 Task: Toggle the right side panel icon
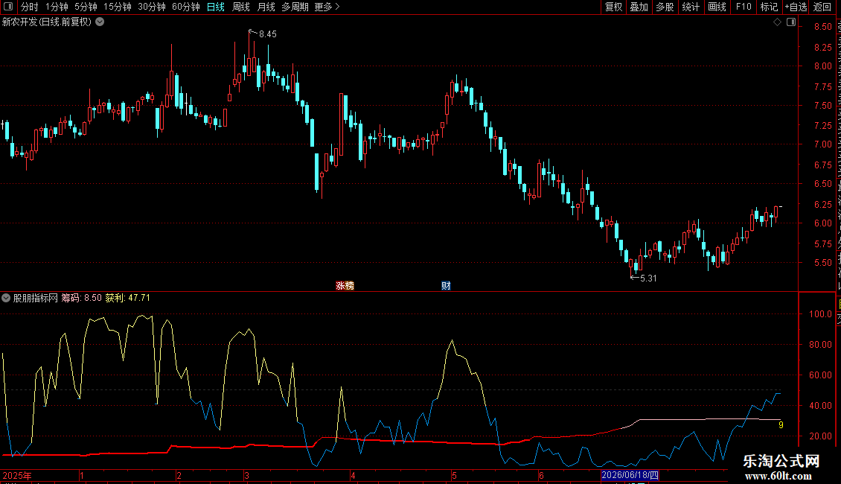coord(791,22)
